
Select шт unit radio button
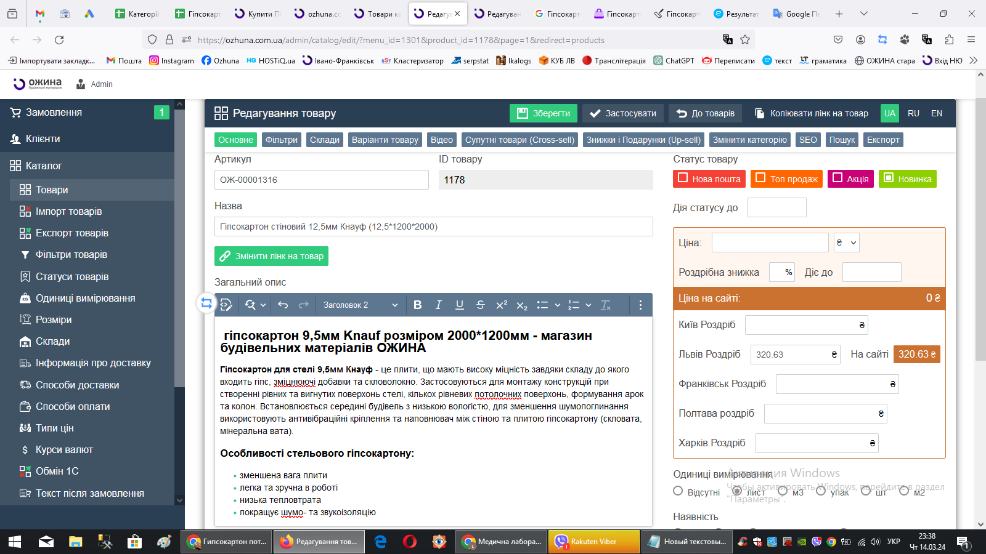pyautogui.click(x=866, y=491)
